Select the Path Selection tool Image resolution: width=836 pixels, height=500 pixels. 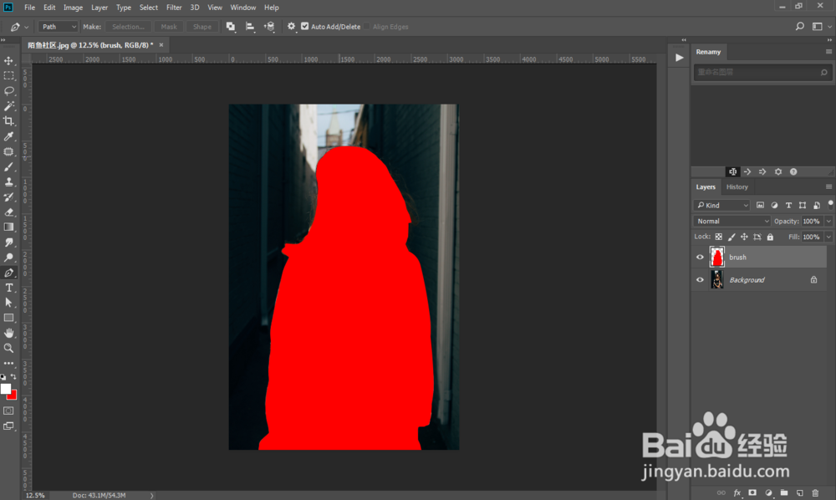[x=8, y=303]
